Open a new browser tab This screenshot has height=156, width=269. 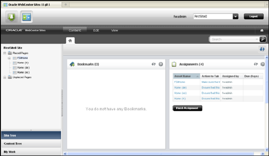66,5
